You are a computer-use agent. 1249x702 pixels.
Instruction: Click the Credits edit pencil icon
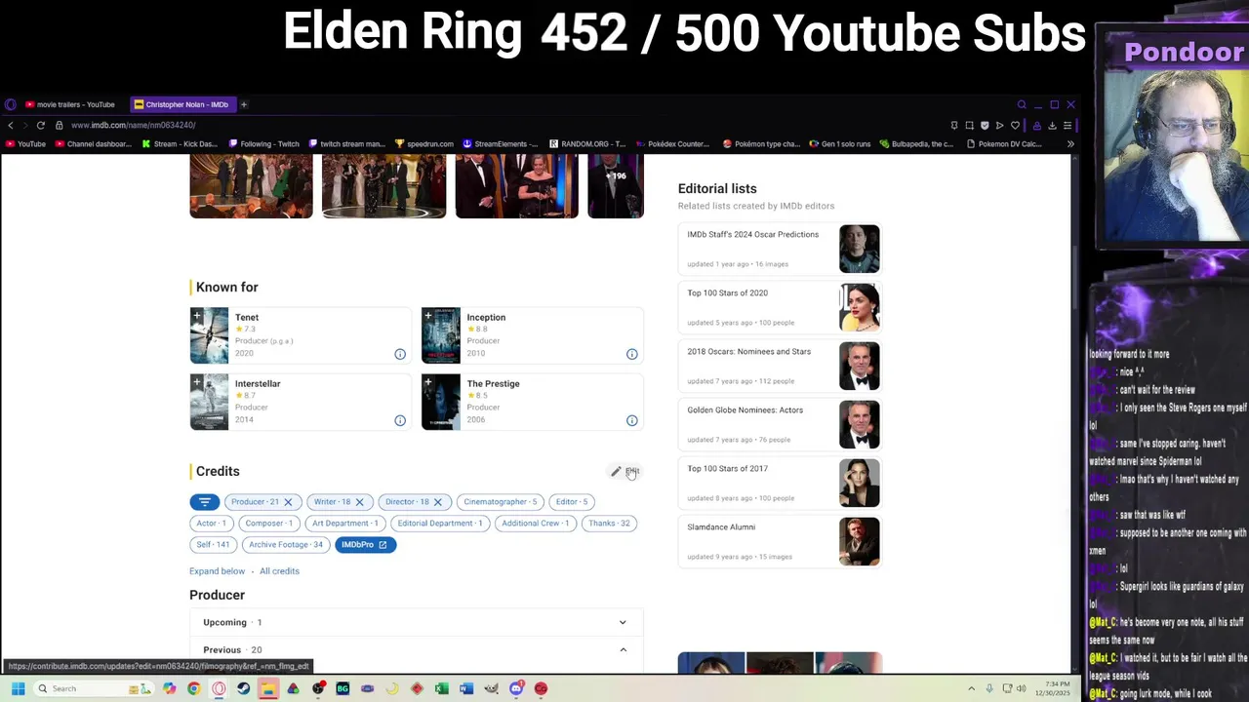point(616,472)
